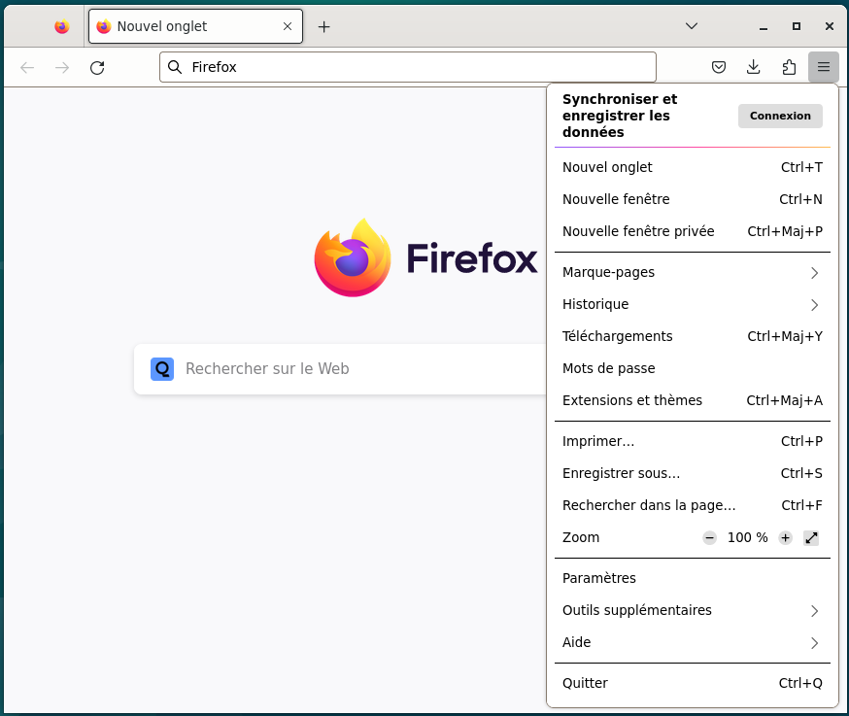This screenshot has height=716, width=849.
Task: Open Téléchargements from the menu
Action: [x=693, y=336]
